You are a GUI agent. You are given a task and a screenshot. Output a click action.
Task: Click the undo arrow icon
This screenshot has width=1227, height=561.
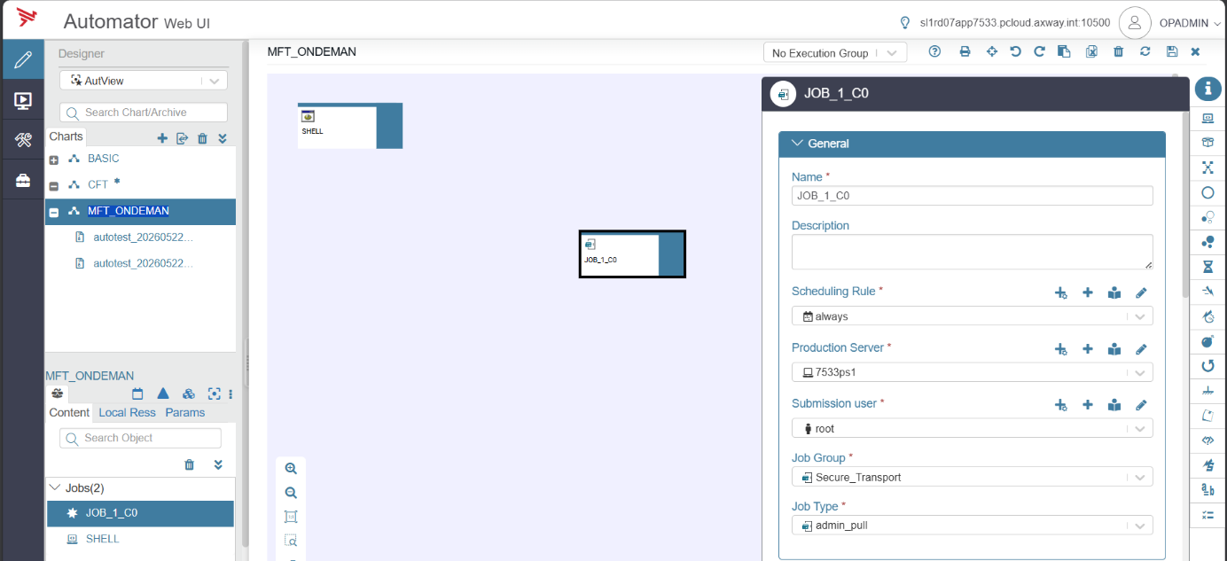click(1016, 51)
